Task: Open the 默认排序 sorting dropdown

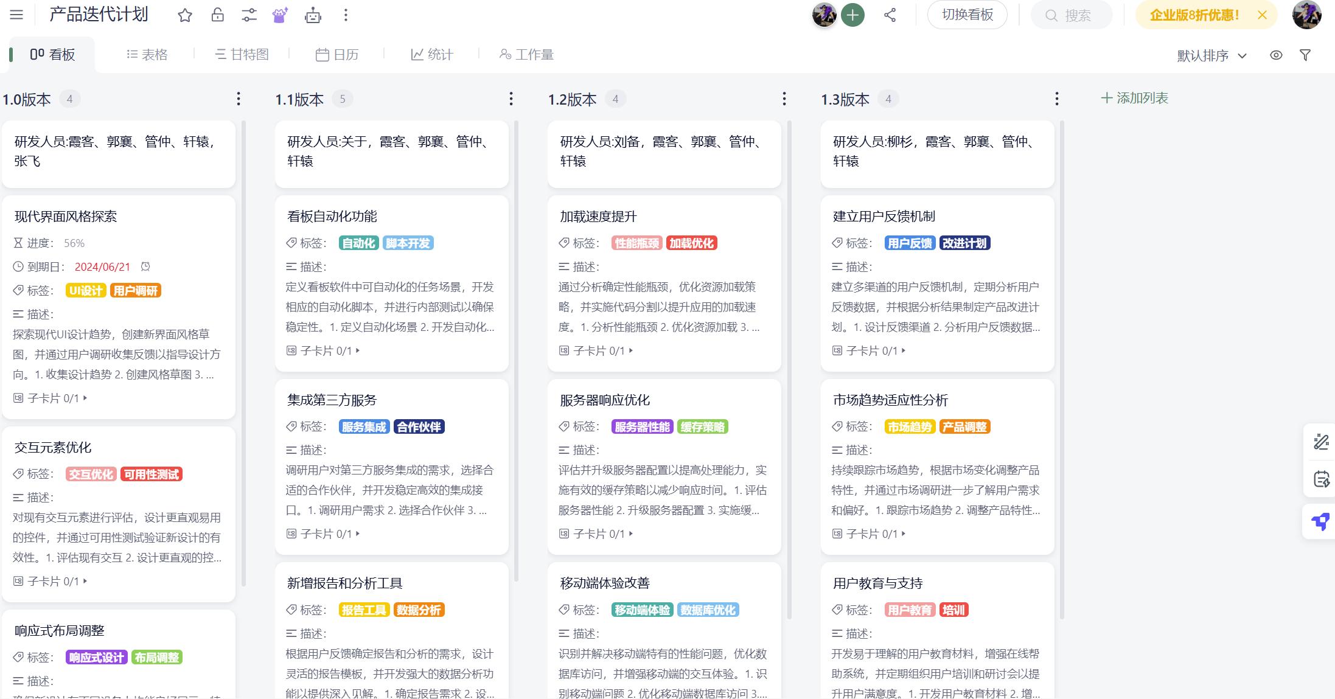Action: 1211,55
